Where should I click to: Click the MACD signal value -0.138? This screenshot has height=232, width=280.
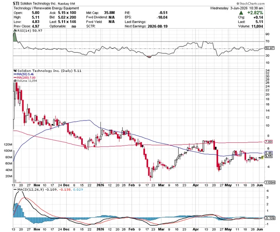pos(65,190)
